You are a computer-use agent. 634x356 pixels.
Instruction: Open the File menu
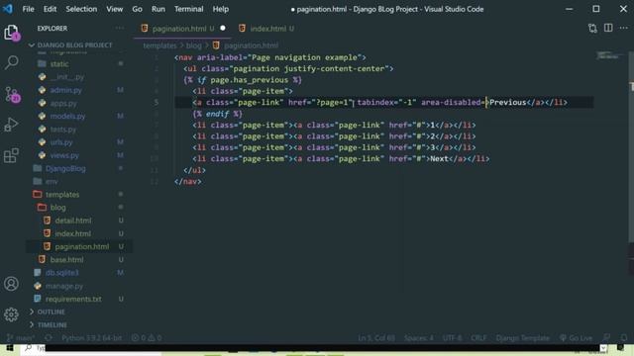coord(29,9)
